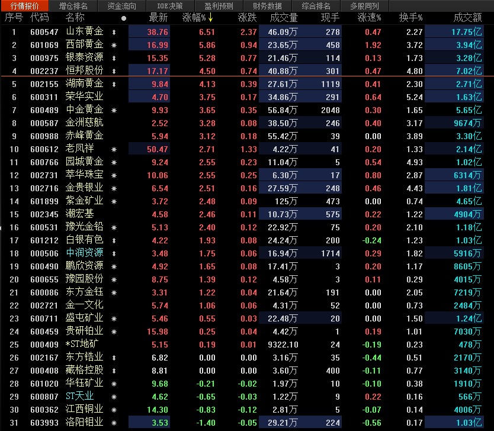Click the star marker beside 豫光金铅
The image size is (494, 431).
(114, 227)
